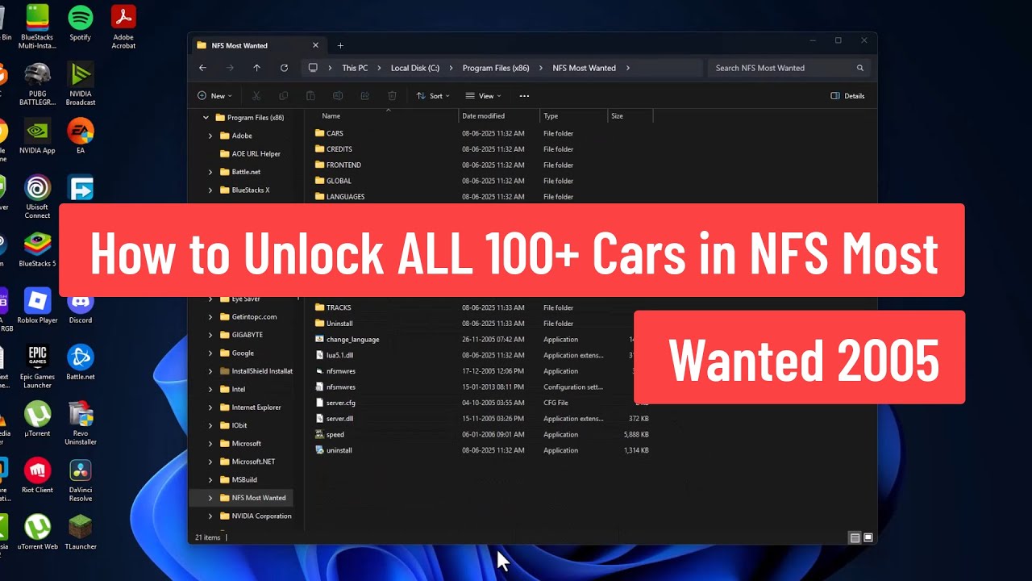Expand the NVIDIA Corporation tree node
1032x581 pixels.
[x=210, y=516]
